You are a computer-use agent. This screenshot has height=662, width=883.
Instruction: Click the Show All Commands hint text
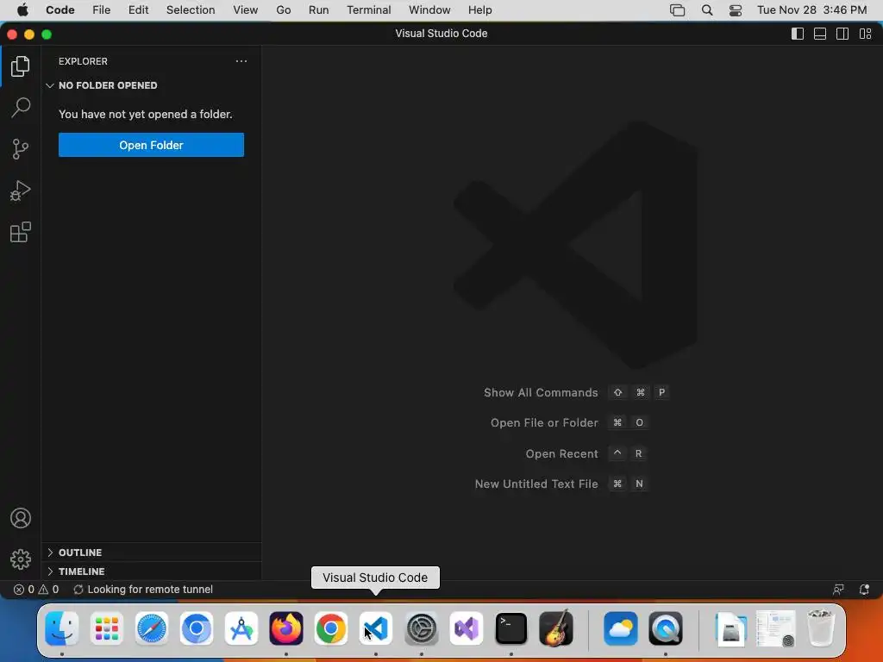click(541, 393)
